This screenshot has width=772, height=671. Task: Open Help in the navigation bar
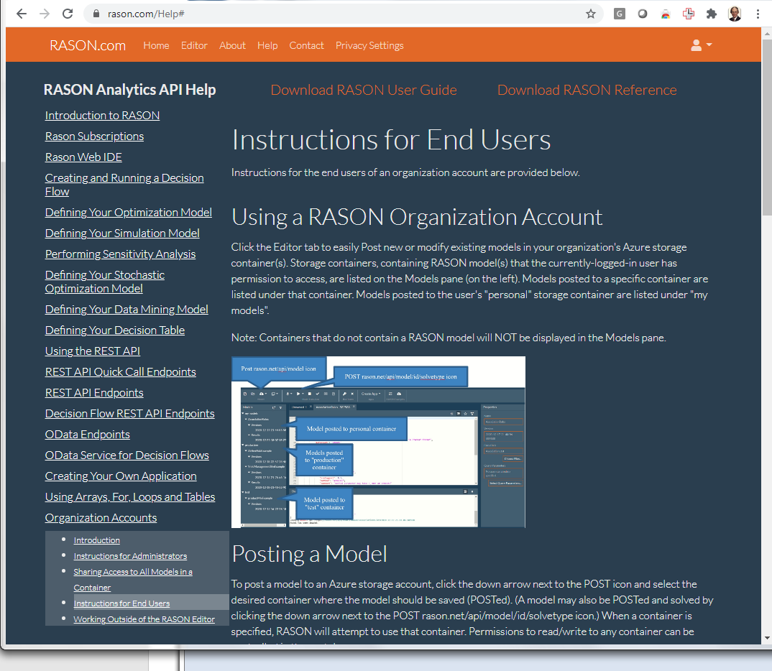coord(267,45)
